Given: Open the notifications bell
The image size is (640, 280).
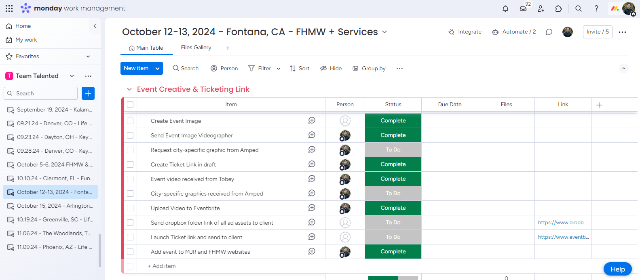Looking at the screenshot, I should 505,8.
